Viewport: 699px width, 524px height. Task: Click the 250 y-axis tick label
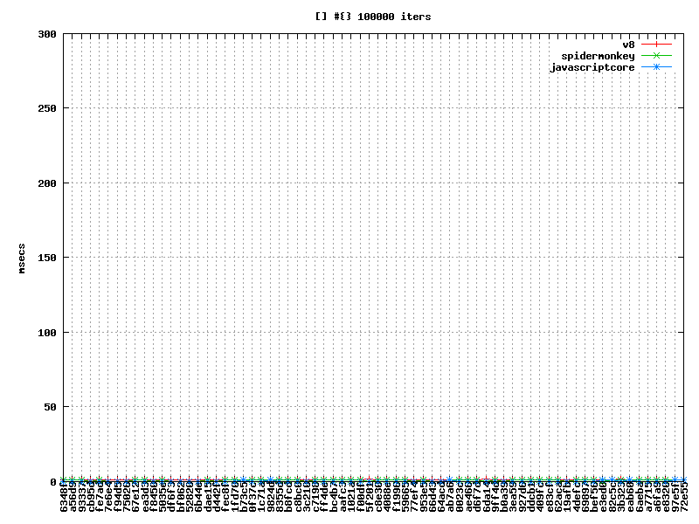pyautogui.click(x=47, y=108)
